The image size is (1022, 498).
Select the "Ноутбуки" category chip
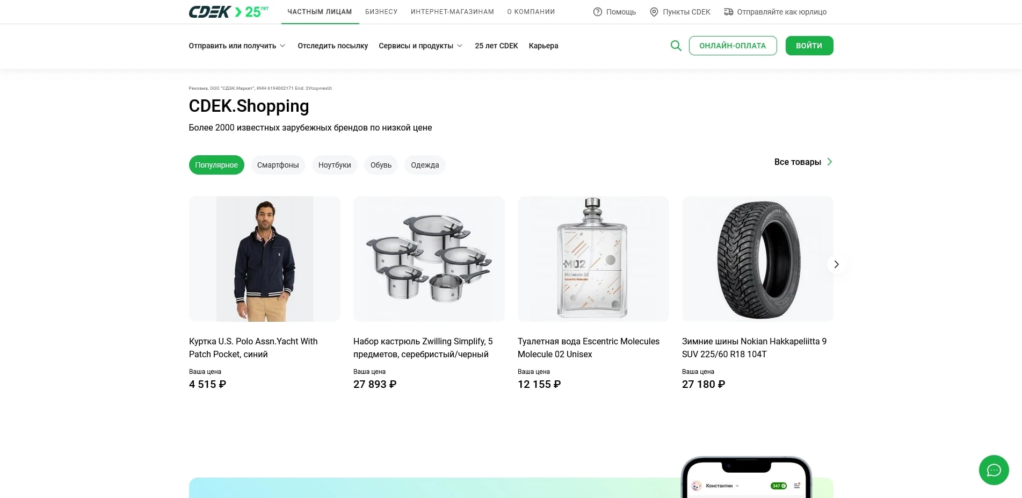(x=334, y=165)
